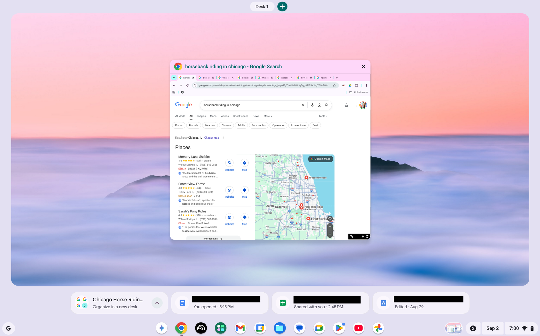Viewport: 540px width, 336px height.
Task: Collapse the Chicago Horse Riding desk suggestion
Action: coord(157,303)
